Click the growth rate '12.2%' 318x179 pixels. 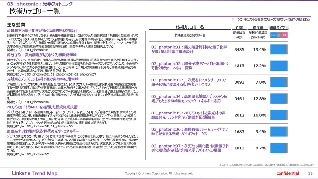pyautogui.click(x=259, y=66)
